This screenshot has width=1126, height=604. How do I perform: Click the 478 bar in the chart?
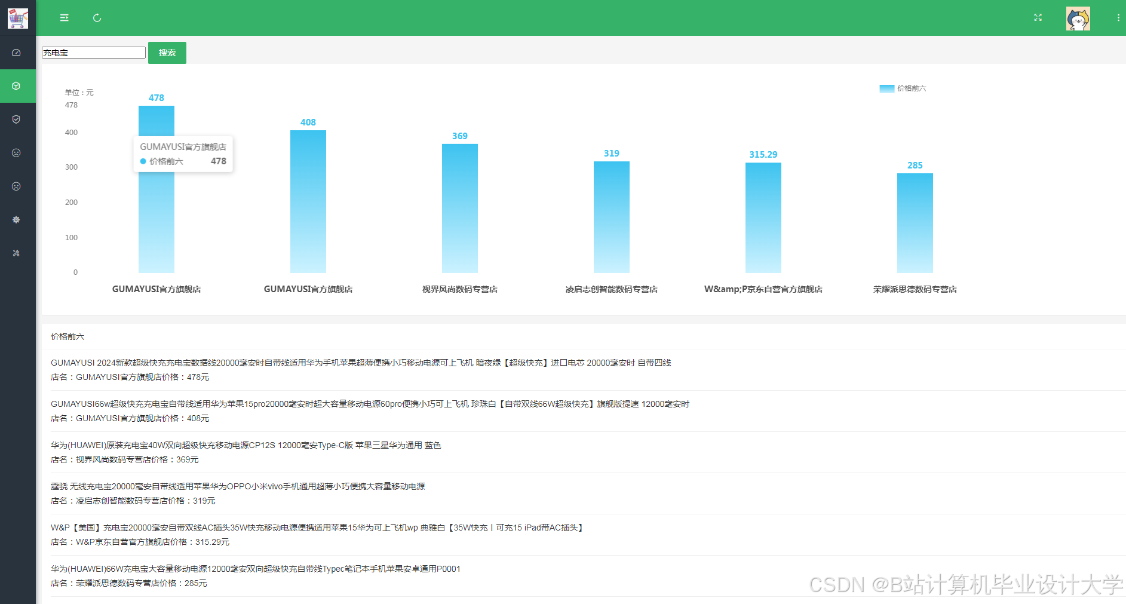coord(157,189)
